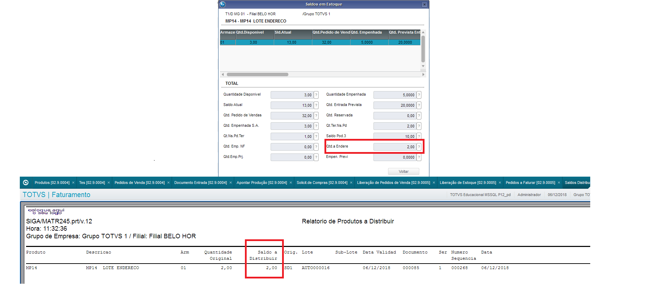The height and width of the screenshot is (284, 667).
Task: Click help icon beside Qtd. Entrada Prevista field
Action: click(419, 105)
